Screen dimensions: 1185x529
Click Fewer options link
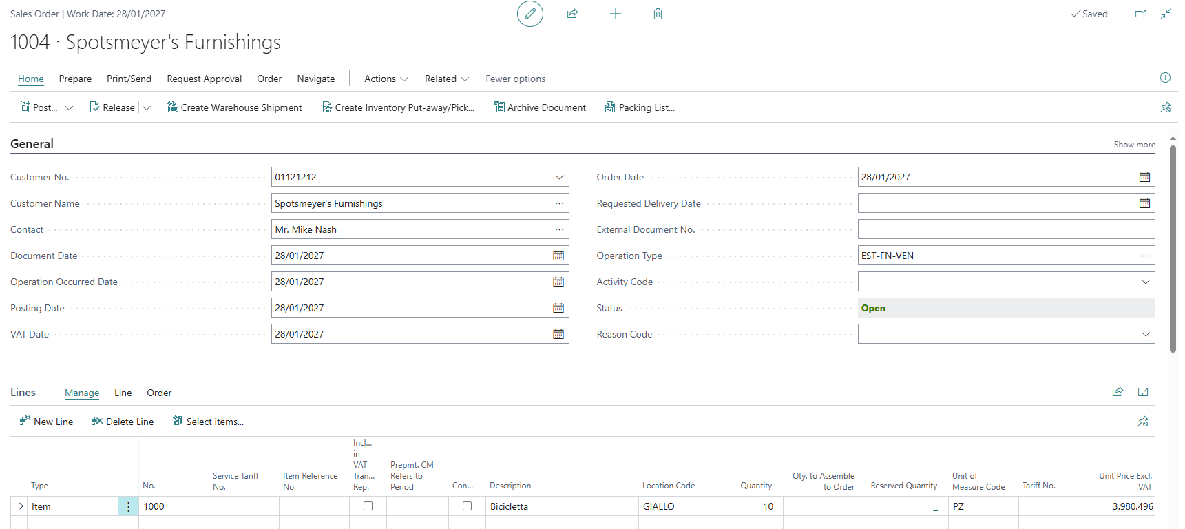[516, 79]
